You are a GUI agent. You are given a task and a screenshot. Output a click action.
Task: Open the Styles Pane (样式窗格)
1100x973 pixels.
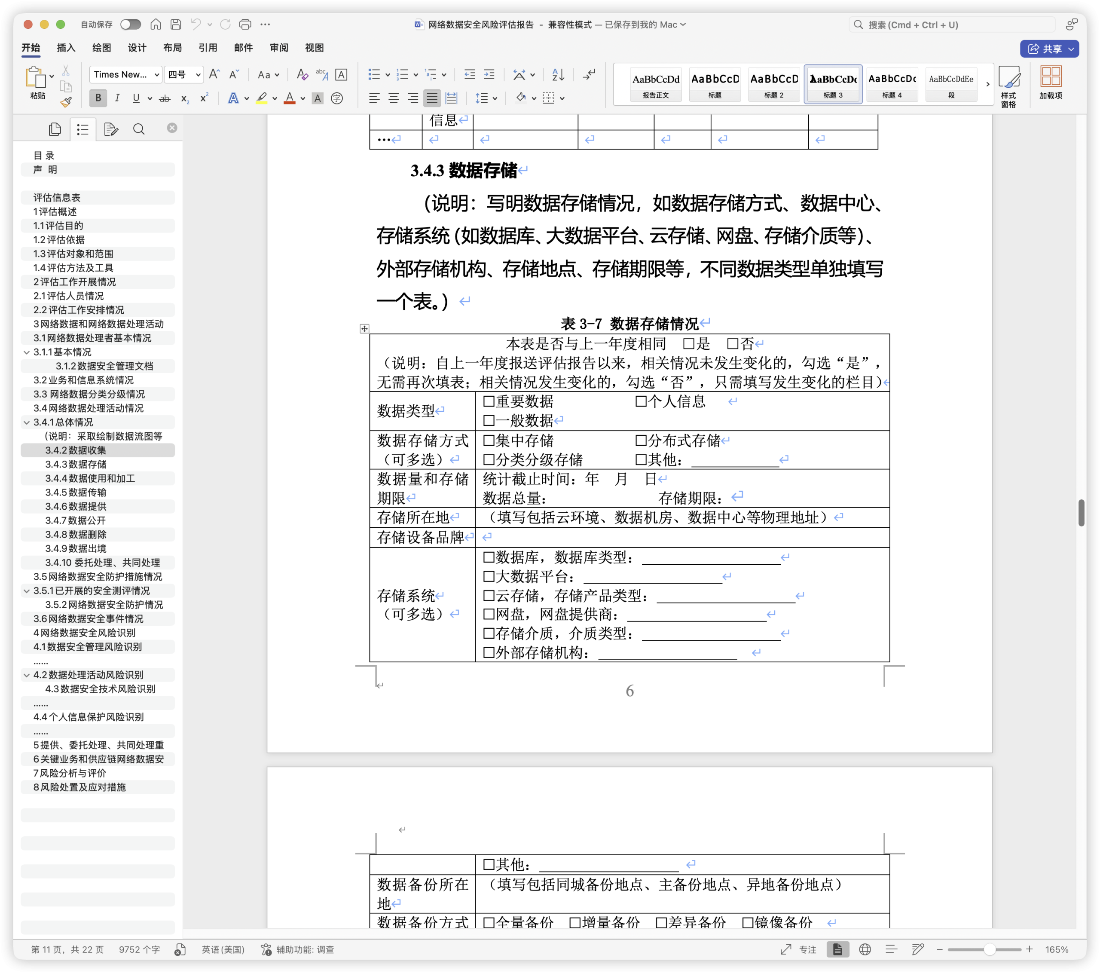pyautogui.click(x=1008, y=86)
